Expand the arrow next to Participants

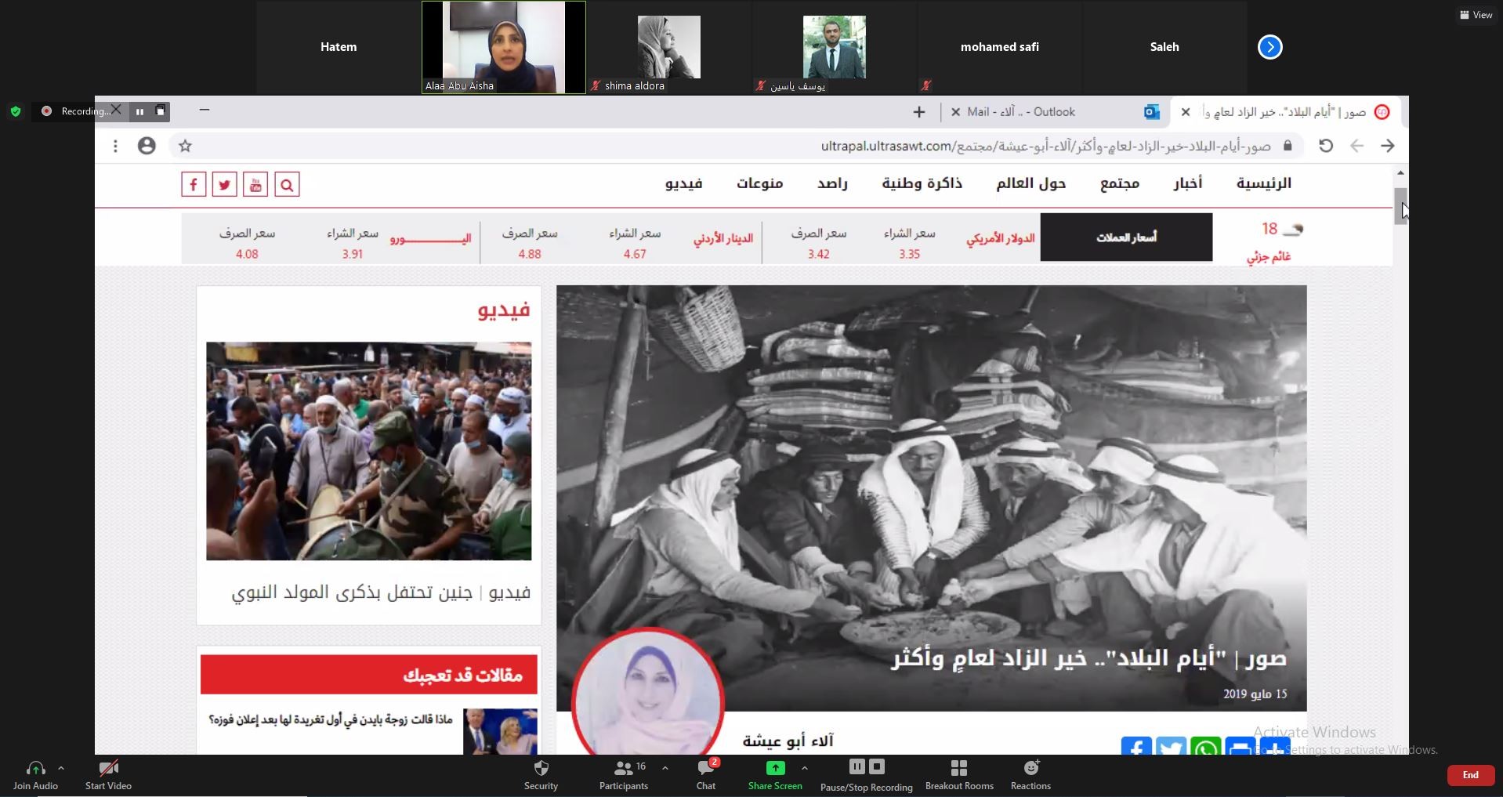[665, 768]
